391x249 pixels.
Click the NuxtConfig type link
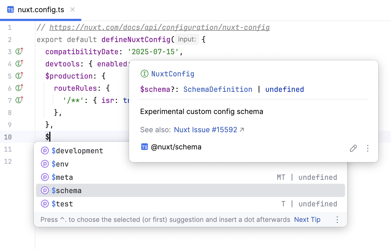pyautogui.click(x=173, y=74)
